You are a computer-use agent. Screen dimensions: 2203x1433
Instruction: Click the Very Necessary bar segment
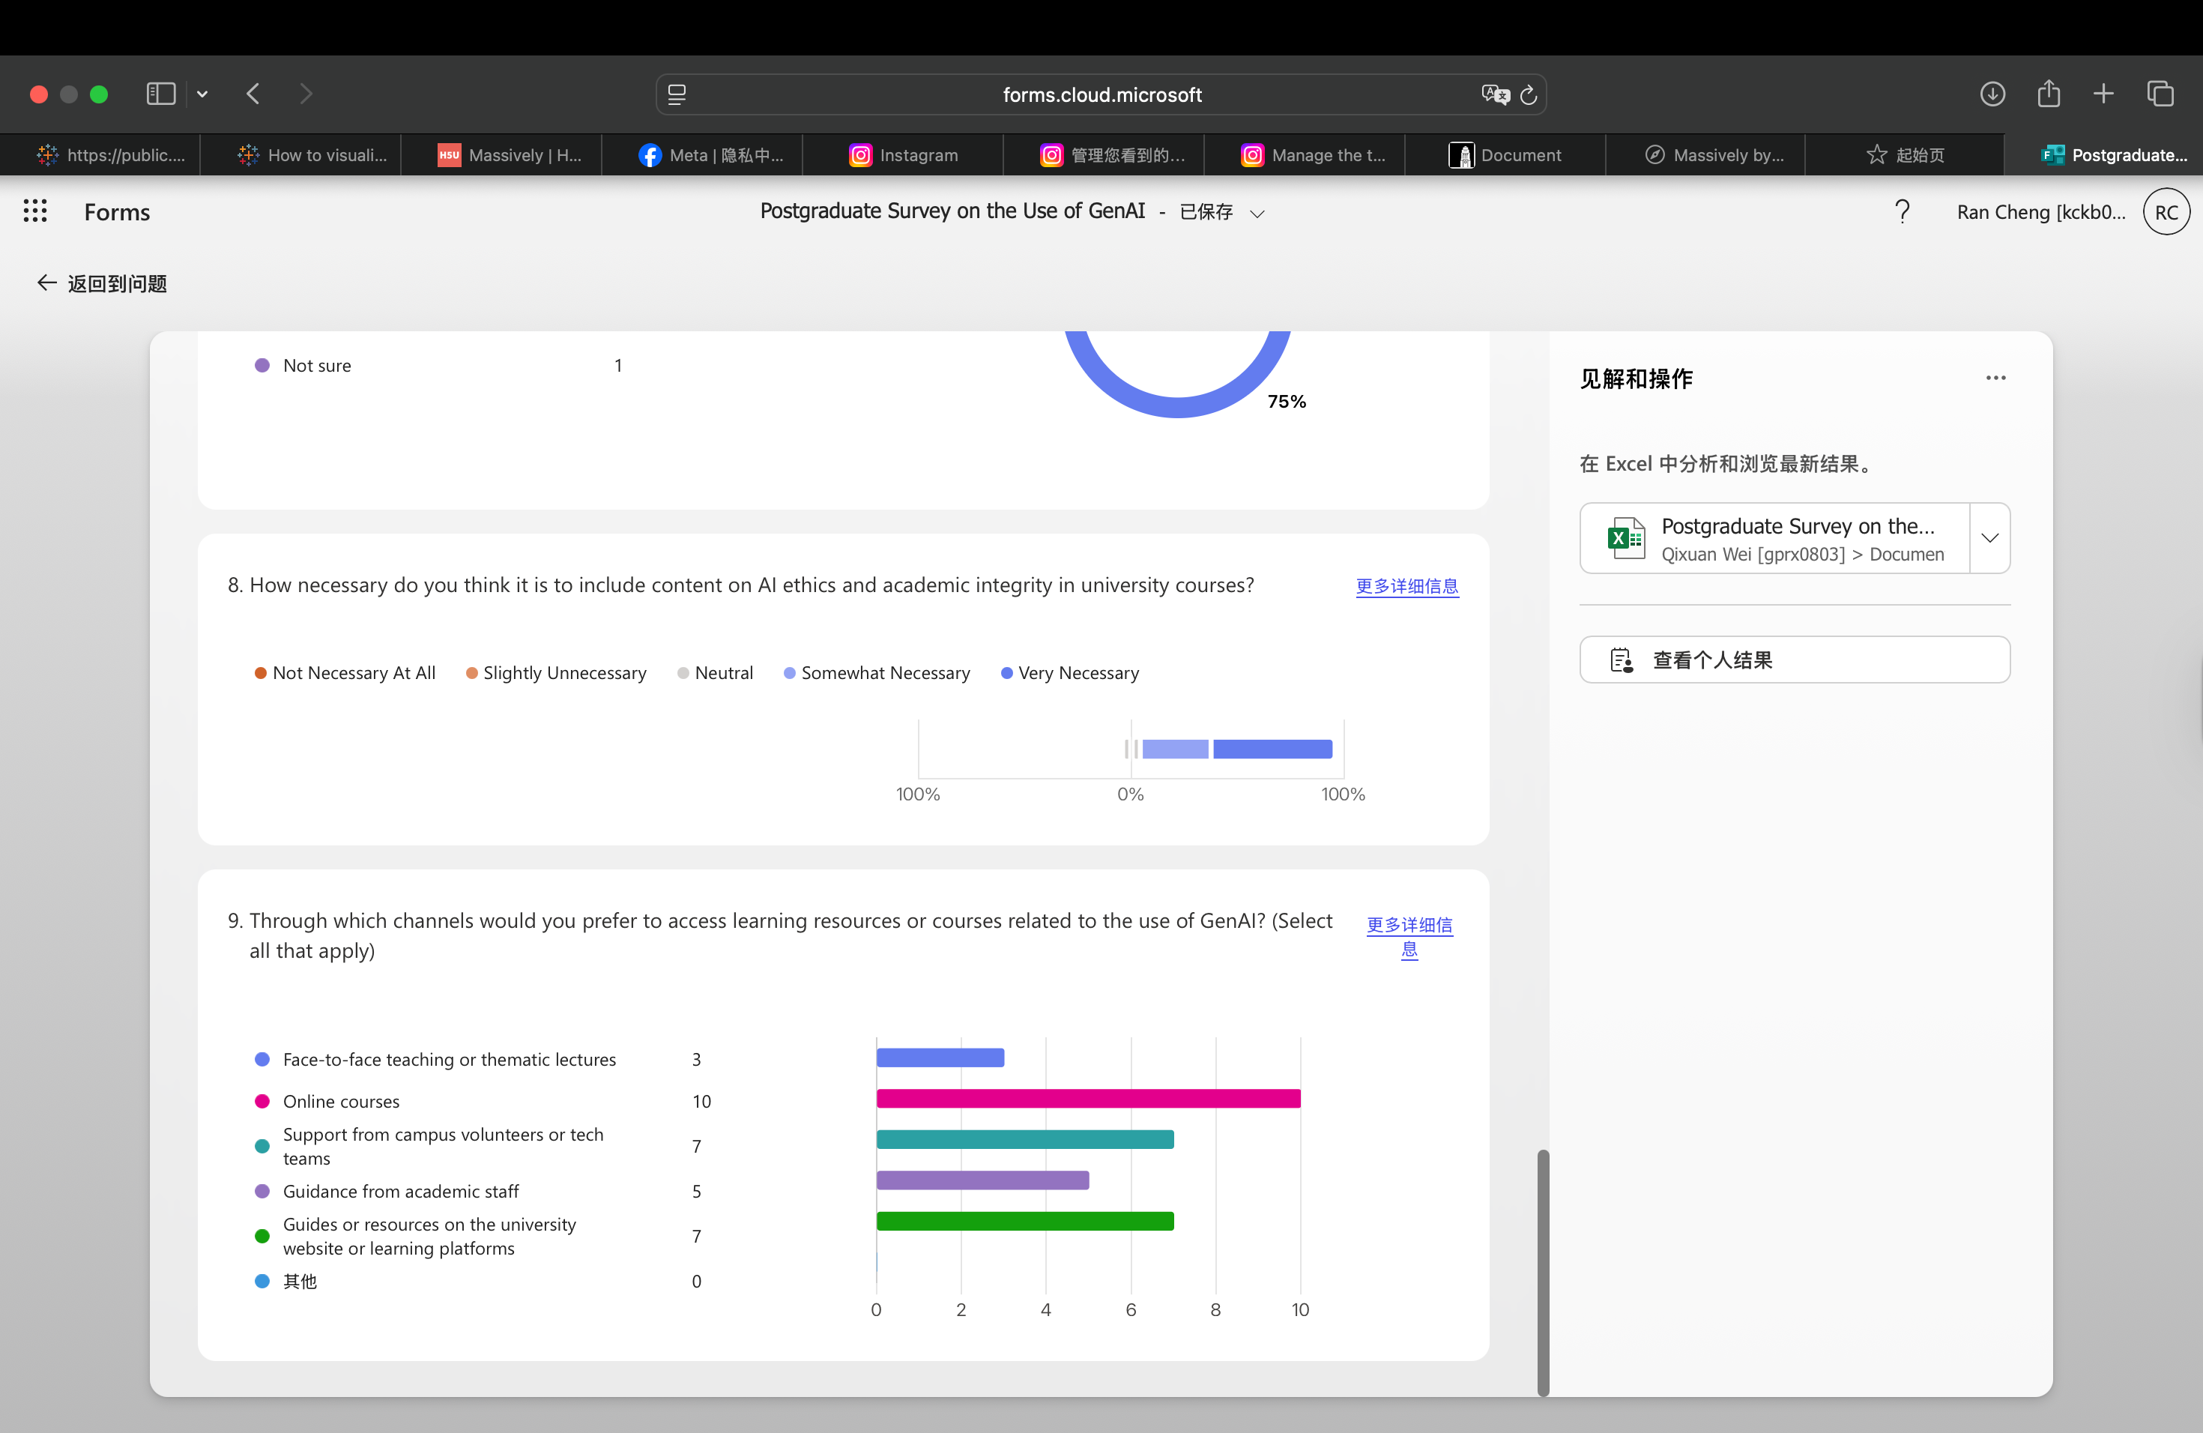pos(1273,749)
